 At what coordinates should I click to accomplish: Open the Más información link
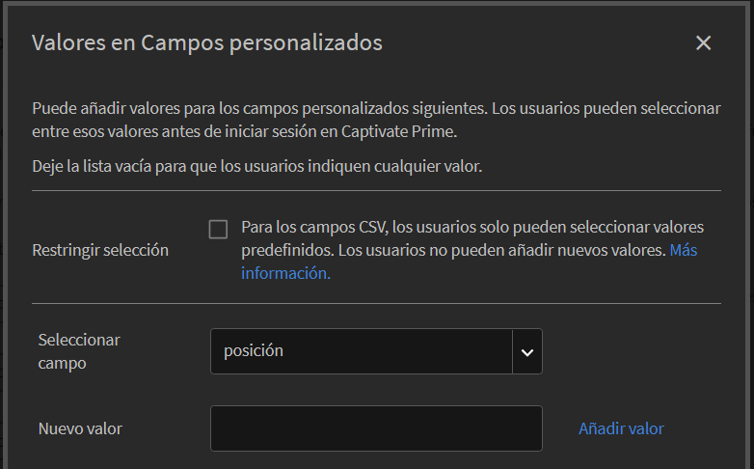[x=285, y=273]
